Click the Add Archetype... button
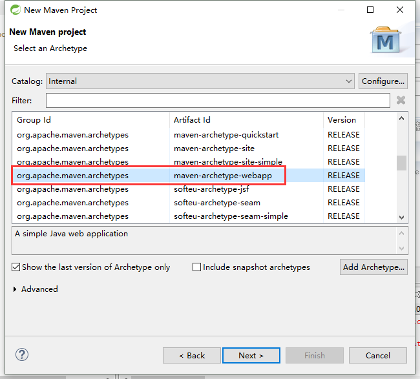The width and height of the screenshot is (420, 379). [x=373, y=267]
